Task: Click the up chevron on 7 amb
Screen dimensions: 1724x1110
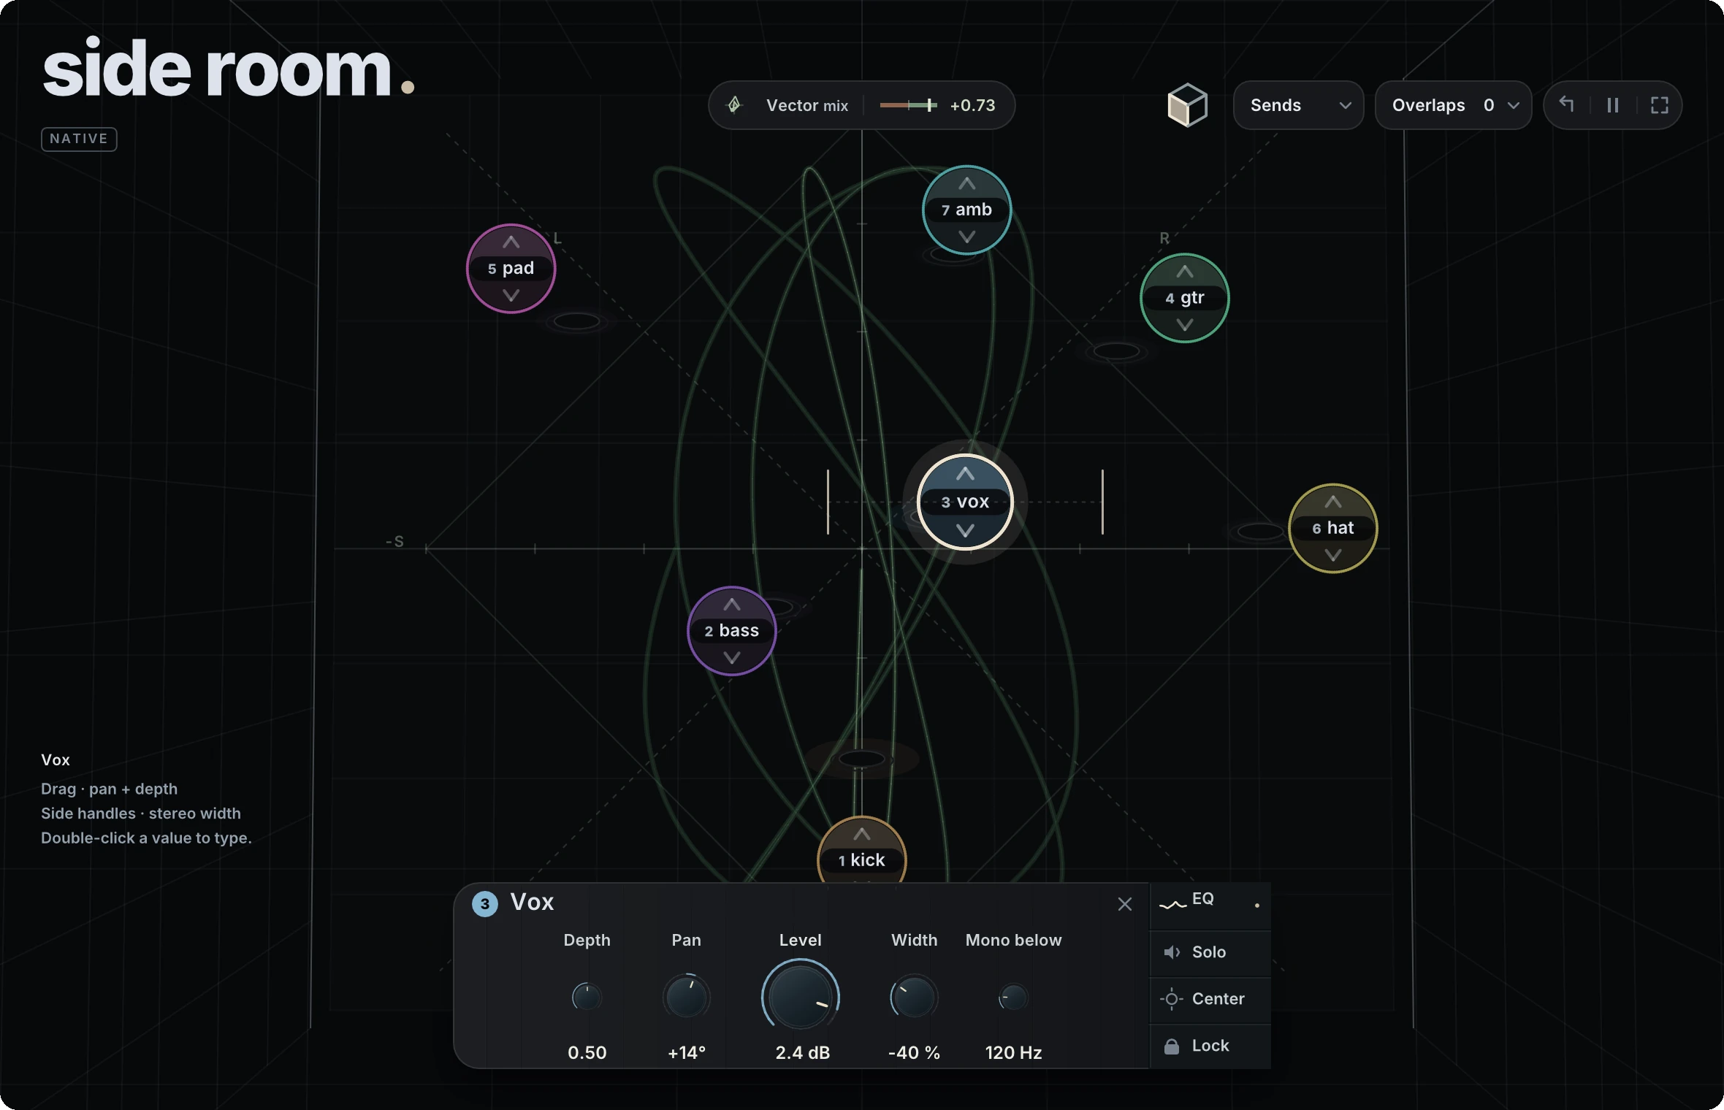Action: [966, 183]
